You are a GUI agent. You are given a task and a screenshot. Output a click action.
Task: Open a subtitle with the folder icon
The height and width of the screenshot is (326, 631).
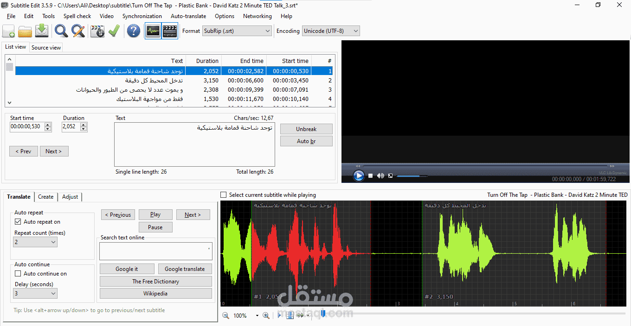click(x=25, y=31)
